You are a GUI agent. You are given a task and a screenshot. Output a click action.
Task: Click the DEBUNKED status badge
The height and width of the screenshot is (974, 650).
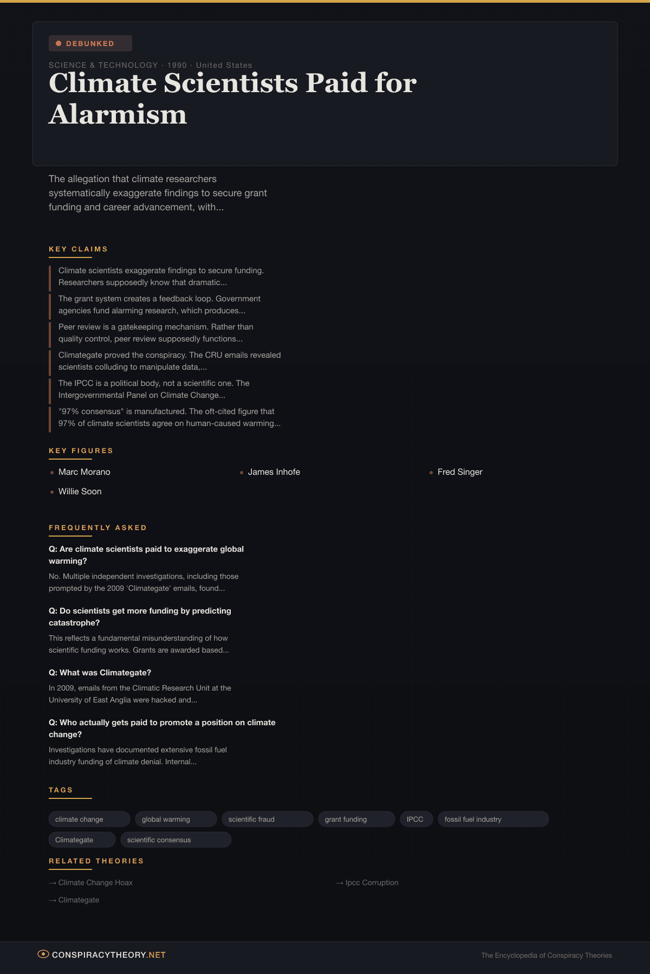pyautogui.click(x=90, y=43)
